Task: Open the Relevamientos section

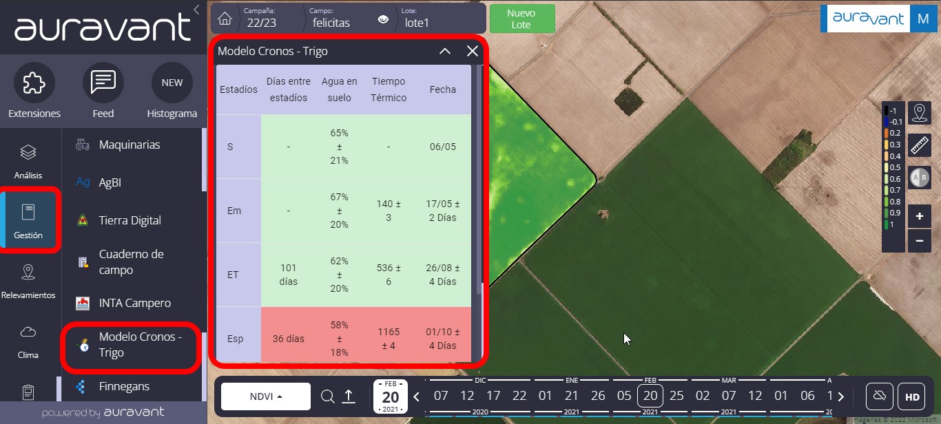Action: pos(28,281)
